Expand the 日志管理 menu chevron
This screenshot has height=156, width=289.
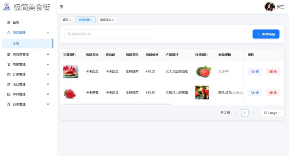[x=48, y=104]
